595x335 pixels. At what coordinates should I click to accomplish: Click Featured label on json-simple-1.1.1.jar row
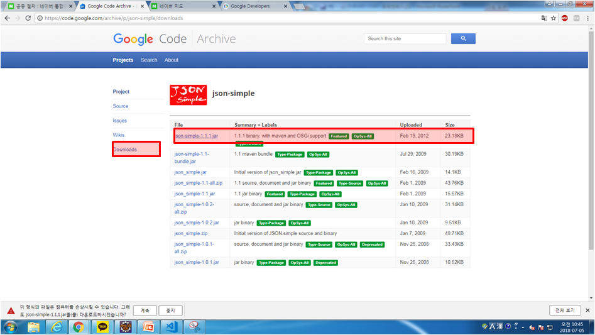tap(339, 136)
